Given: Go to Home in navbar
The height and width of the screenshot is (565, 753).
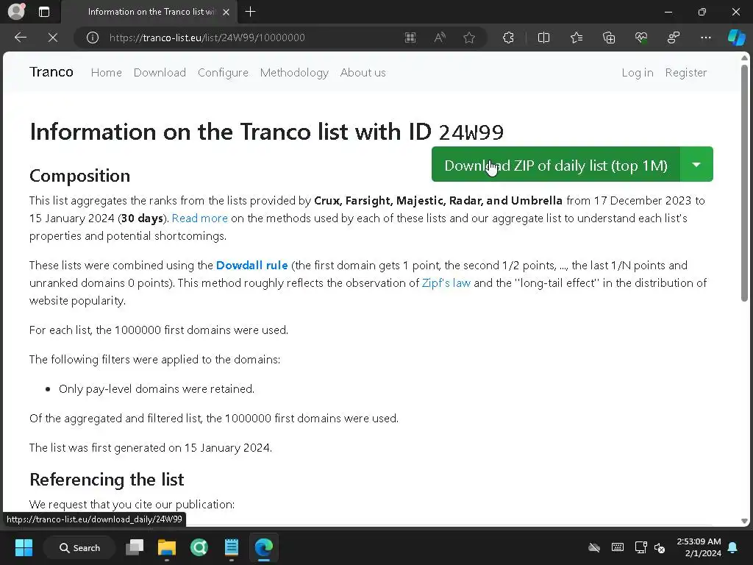Looking at the screenshot, I should [106, 73].
